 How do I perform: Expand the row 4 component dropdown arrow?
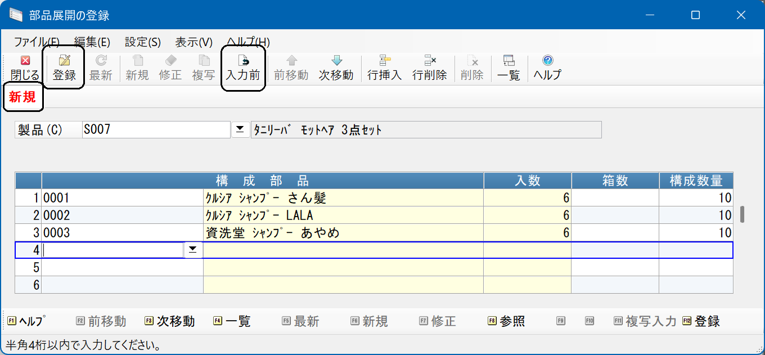click(x=193, y=250)
